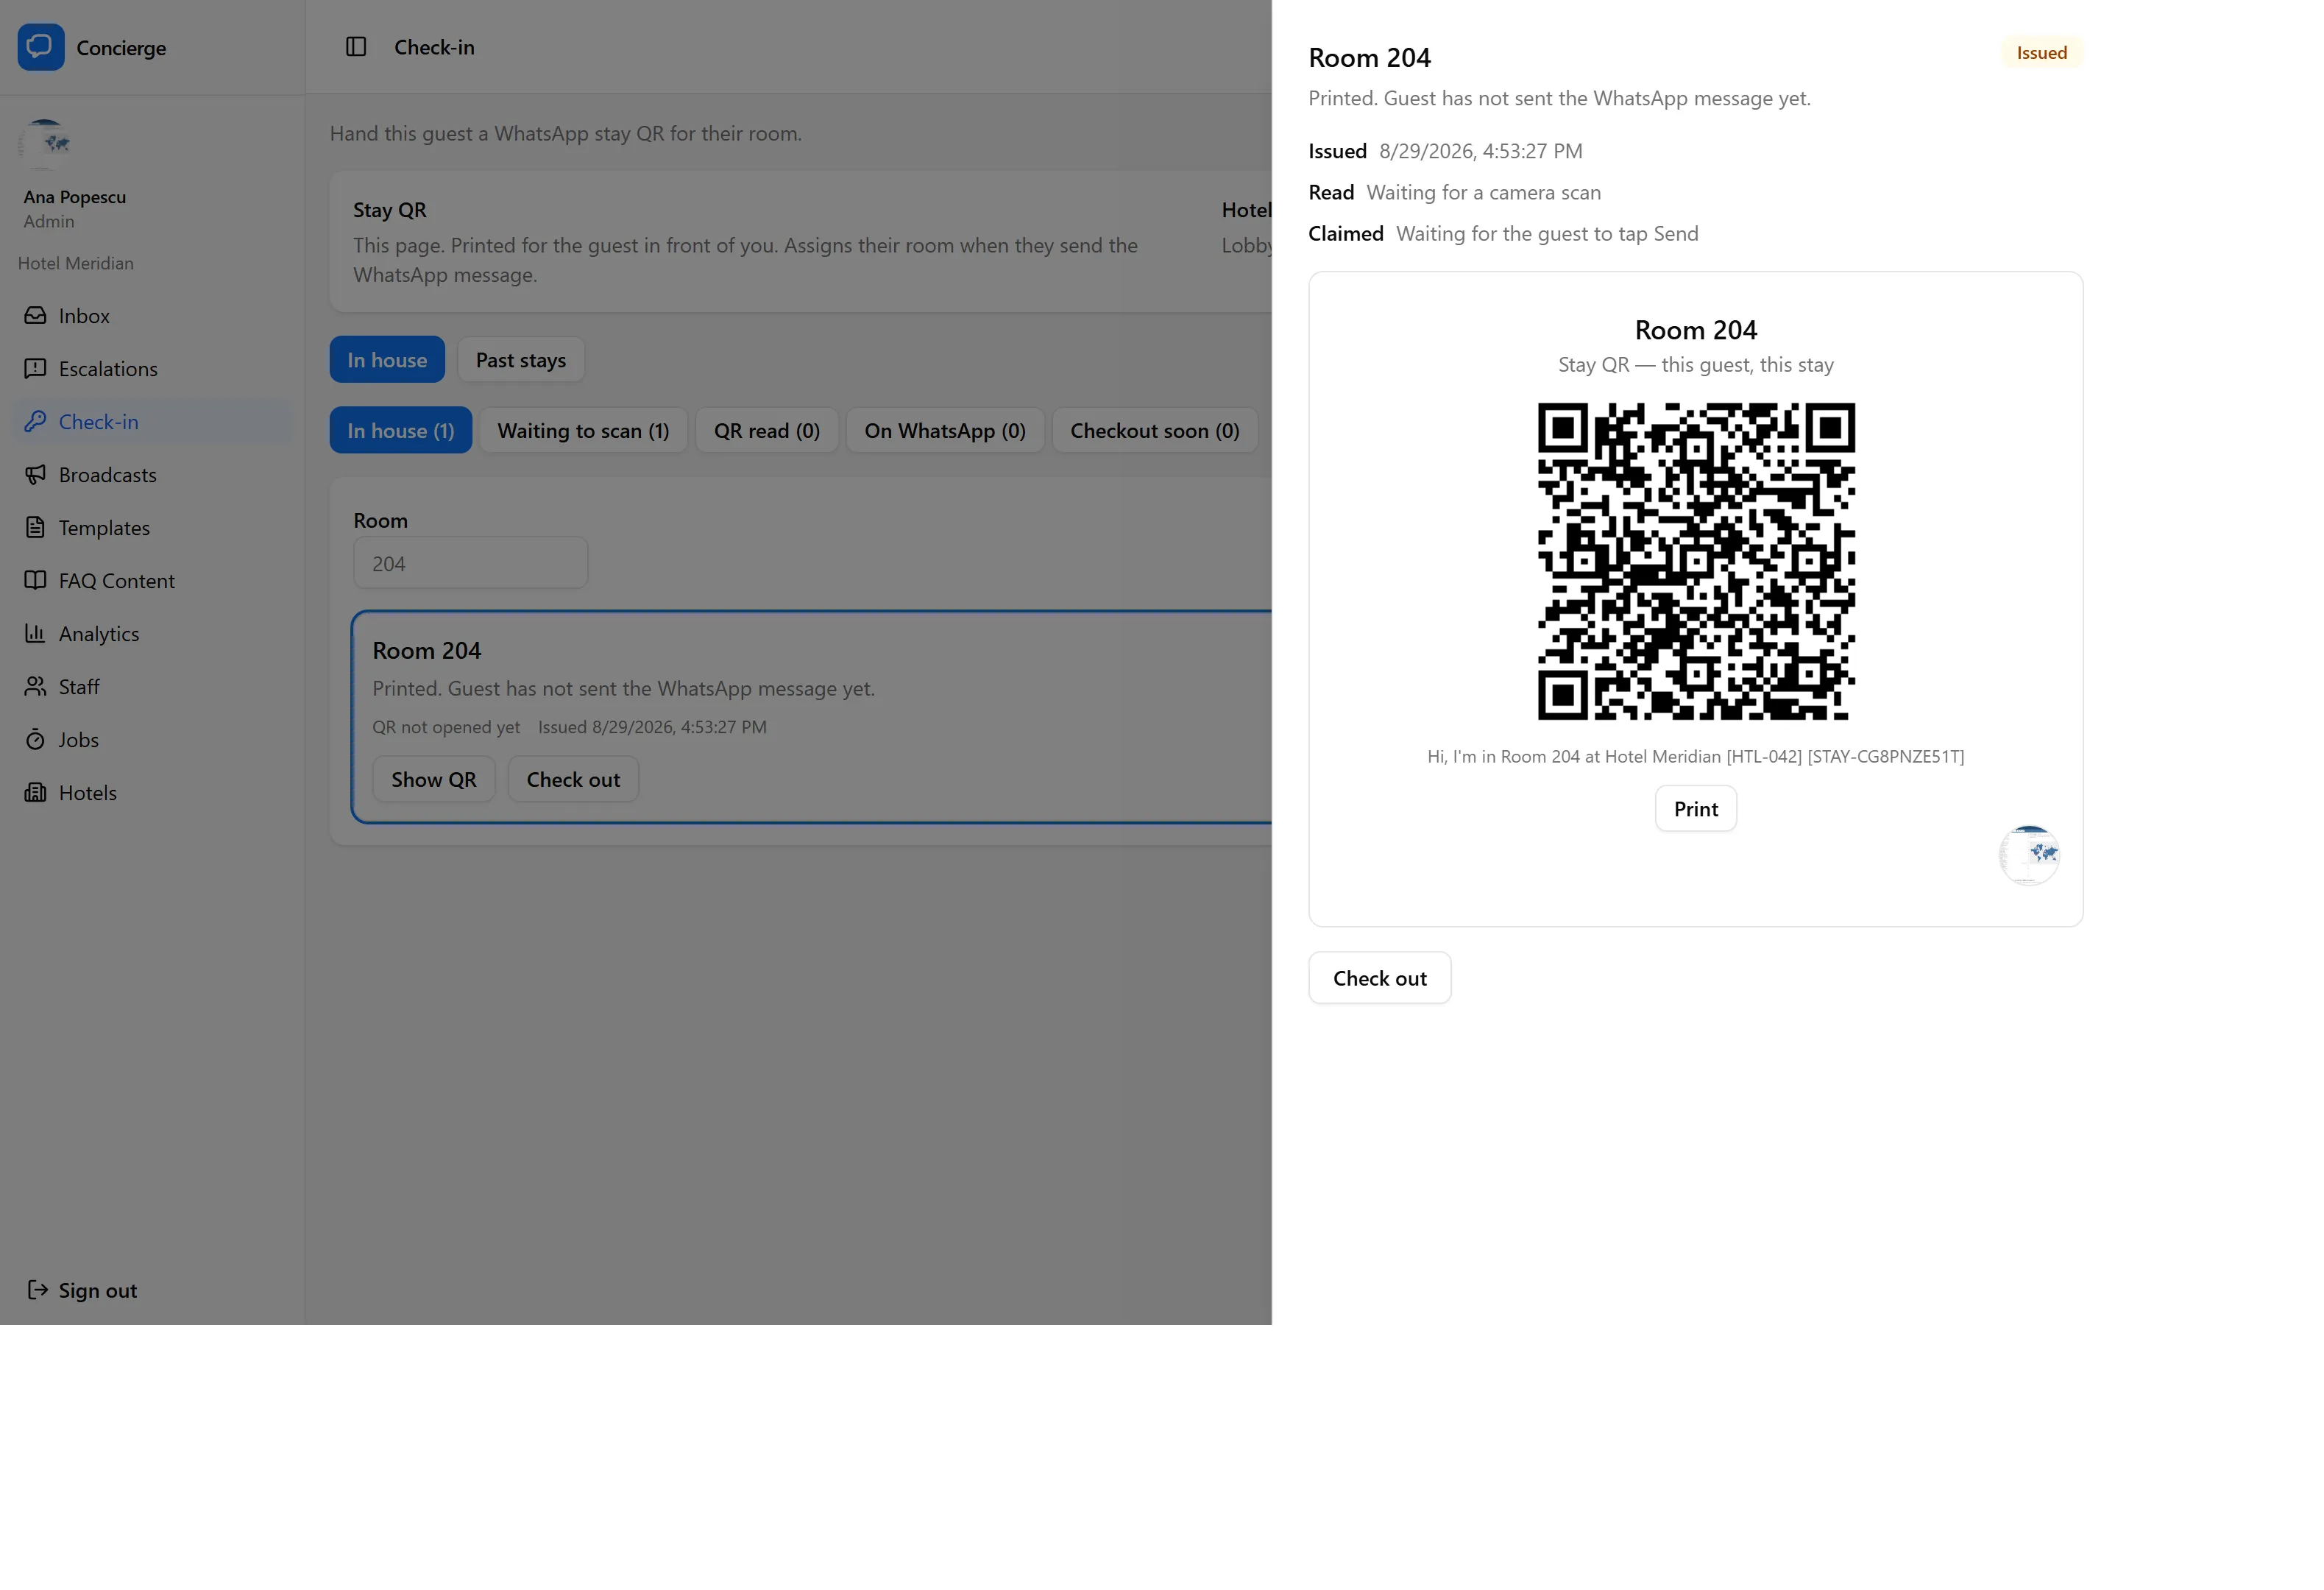The image size is (2324, 1590).
Task: Click the round avatar in the QR card
Action: (2029, 855)
